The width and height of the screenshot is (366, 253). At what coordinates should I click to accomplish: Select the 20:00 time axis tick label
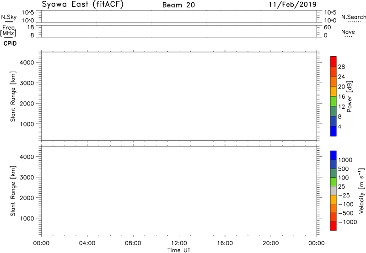click(x=271, y=243)
